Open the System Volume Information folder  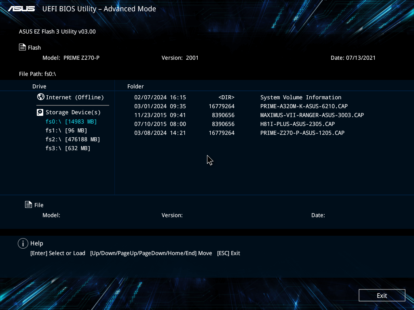pyautogui.click(x=301, y=97)
